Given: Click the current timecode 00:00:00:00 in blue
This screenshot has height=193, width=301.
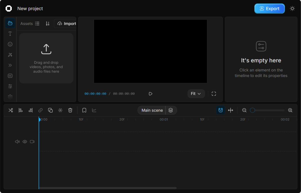Looking at the screenshot, I should (x=96, y=94).
